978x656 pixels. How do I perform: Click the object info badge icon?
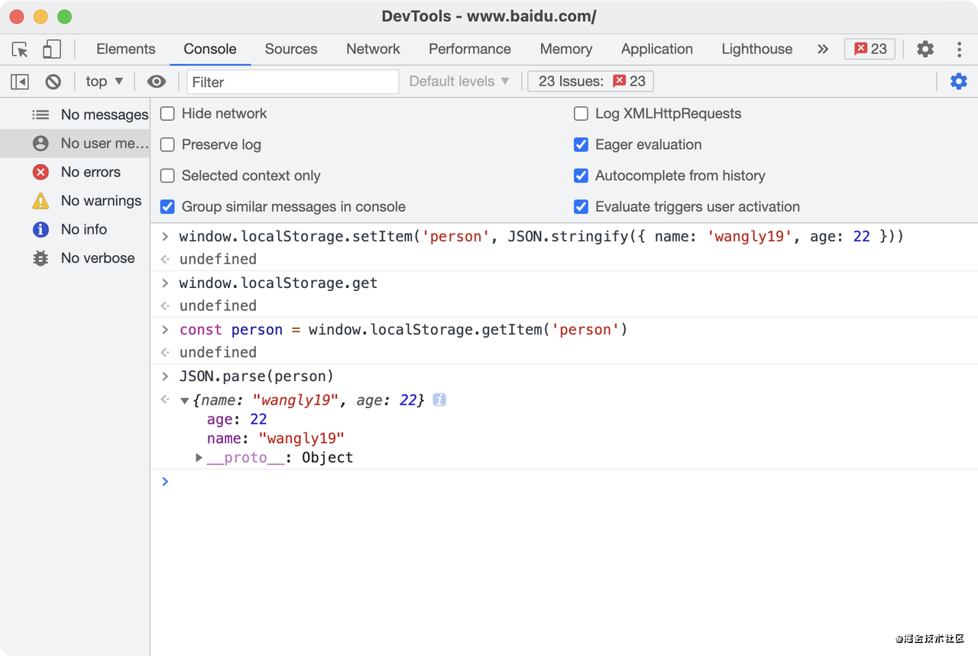pyautogui.click(x=439, y=399)
